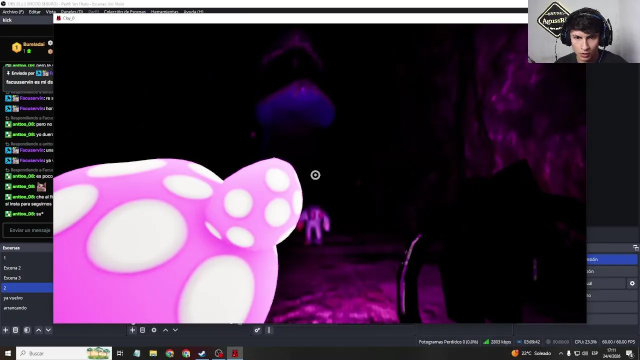Open scene filters icon in Escenas toolbar
Screen dimensions: 640x360
click(27, 330)
